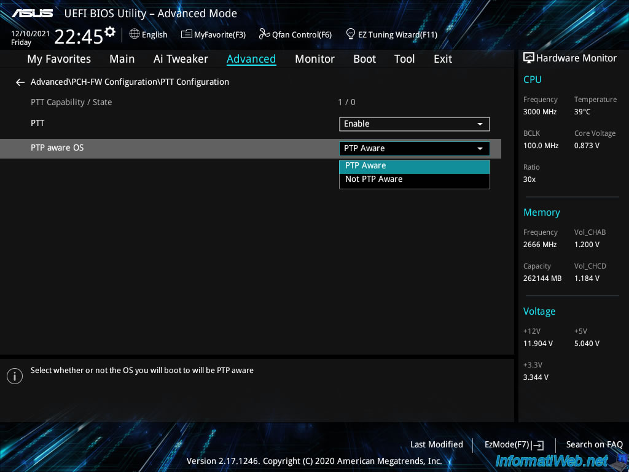This screenshot has width=629, height=472.
Task: Click the PTT setting label
Action: coord(37,123)
